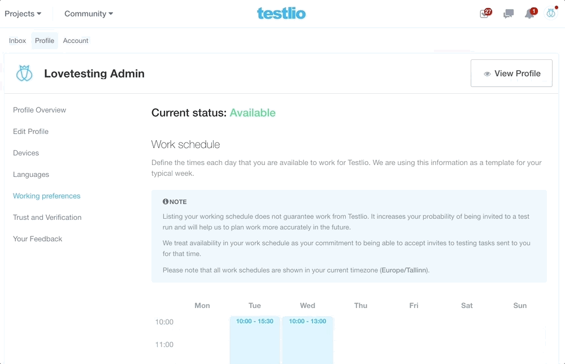Open the user avatar menu in header

pos(551,14)
